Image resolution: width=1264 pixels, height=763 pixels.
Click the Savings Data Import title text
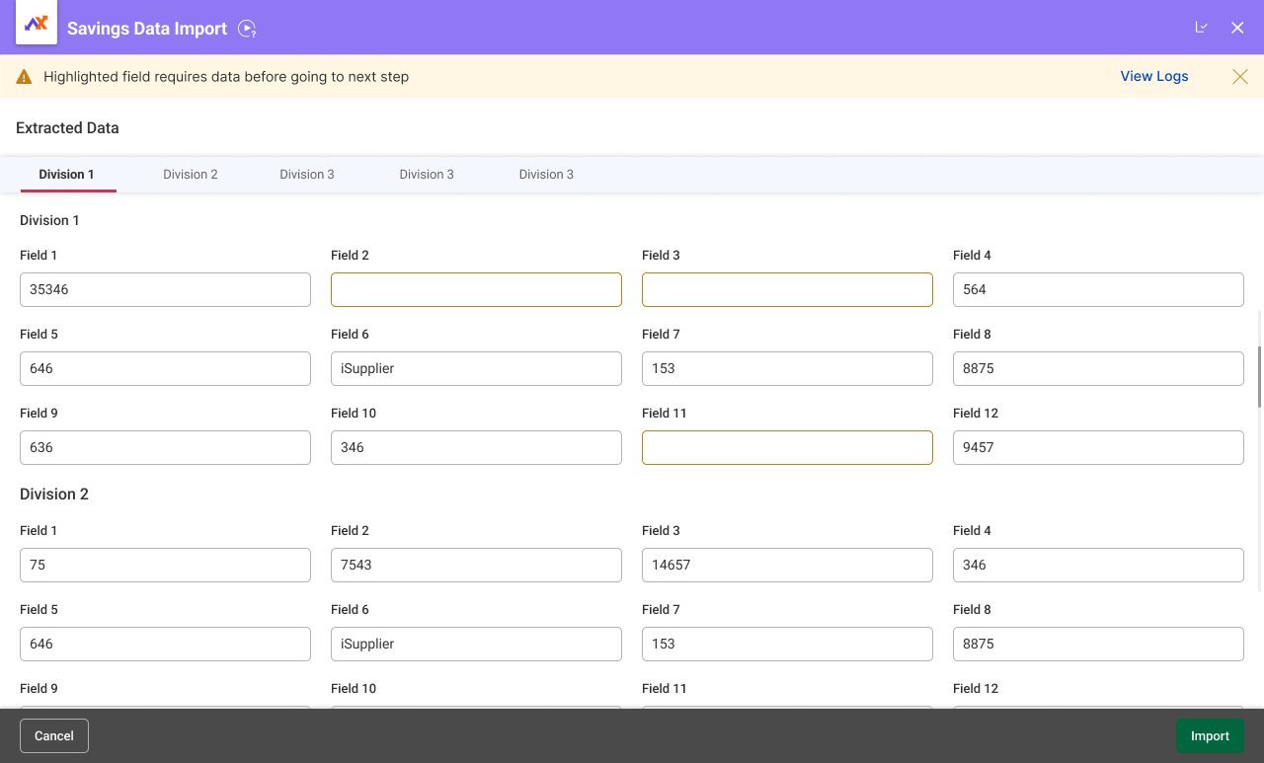coord(147,29)
